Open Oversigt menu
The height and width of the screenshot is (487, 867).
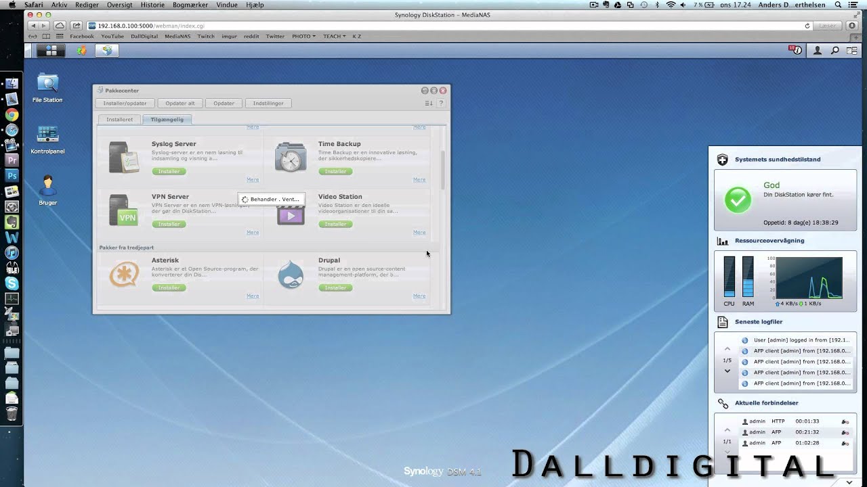coord(120,5)
